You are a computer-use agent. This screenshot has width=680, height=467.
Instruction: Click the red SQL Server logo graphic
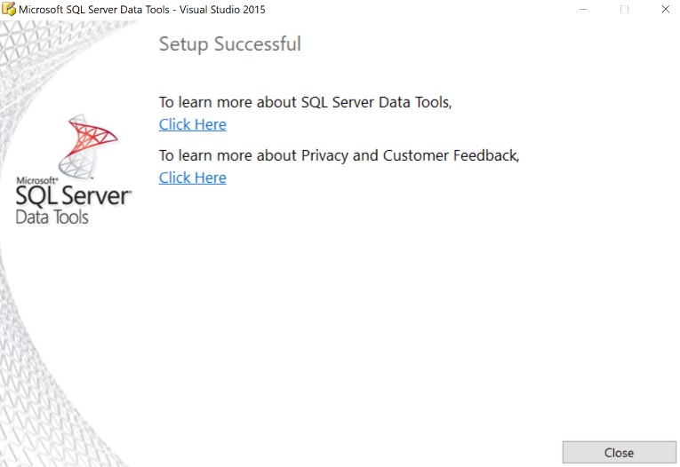click(x=90, y=142)
